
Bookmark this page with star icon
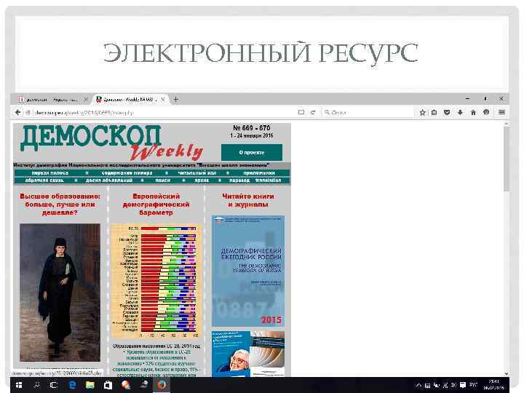pos(422,113)
